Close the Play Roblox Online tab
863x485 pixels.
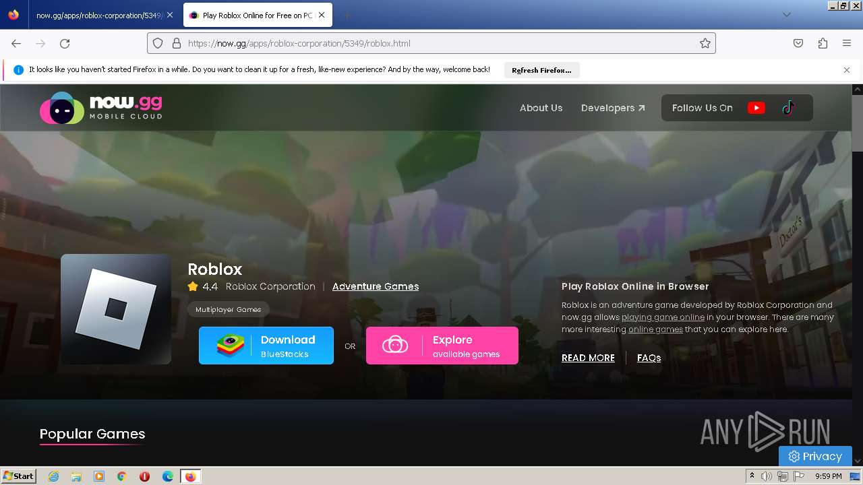point(322,15)
